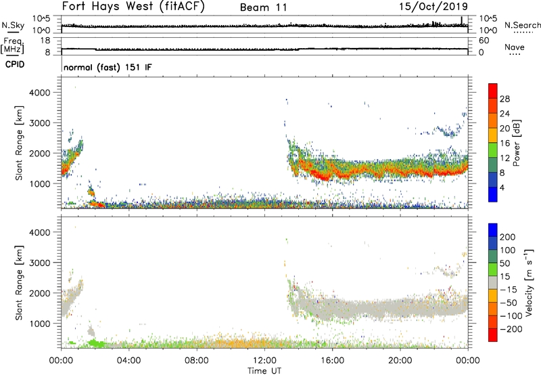Screen dimensions: 541x375
Task: Click the red-orange scatter band in power panel
Action: [x=379, y=170]
